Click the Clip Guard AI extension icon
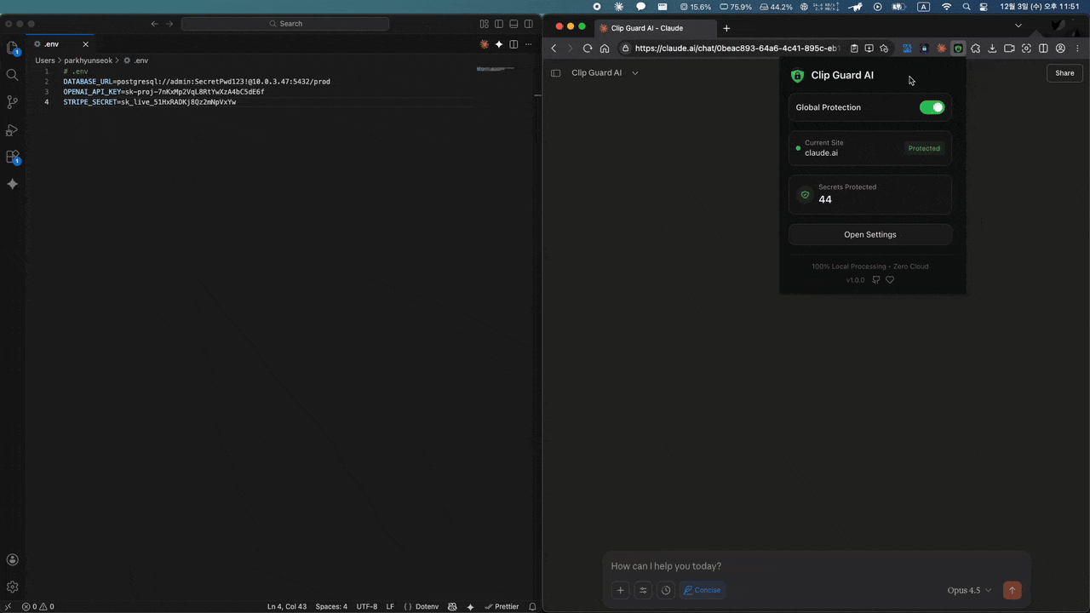The height and width of the screenshot is (613, 1090). tap(958, 49)
